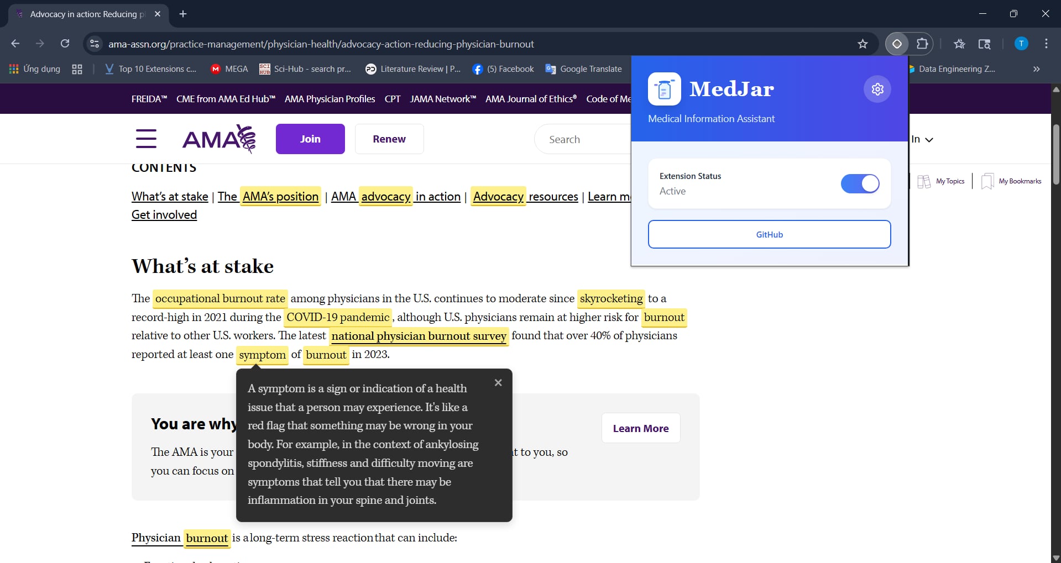Click the Renew button
1061x563 pixels.
click(x=389, y=139)
